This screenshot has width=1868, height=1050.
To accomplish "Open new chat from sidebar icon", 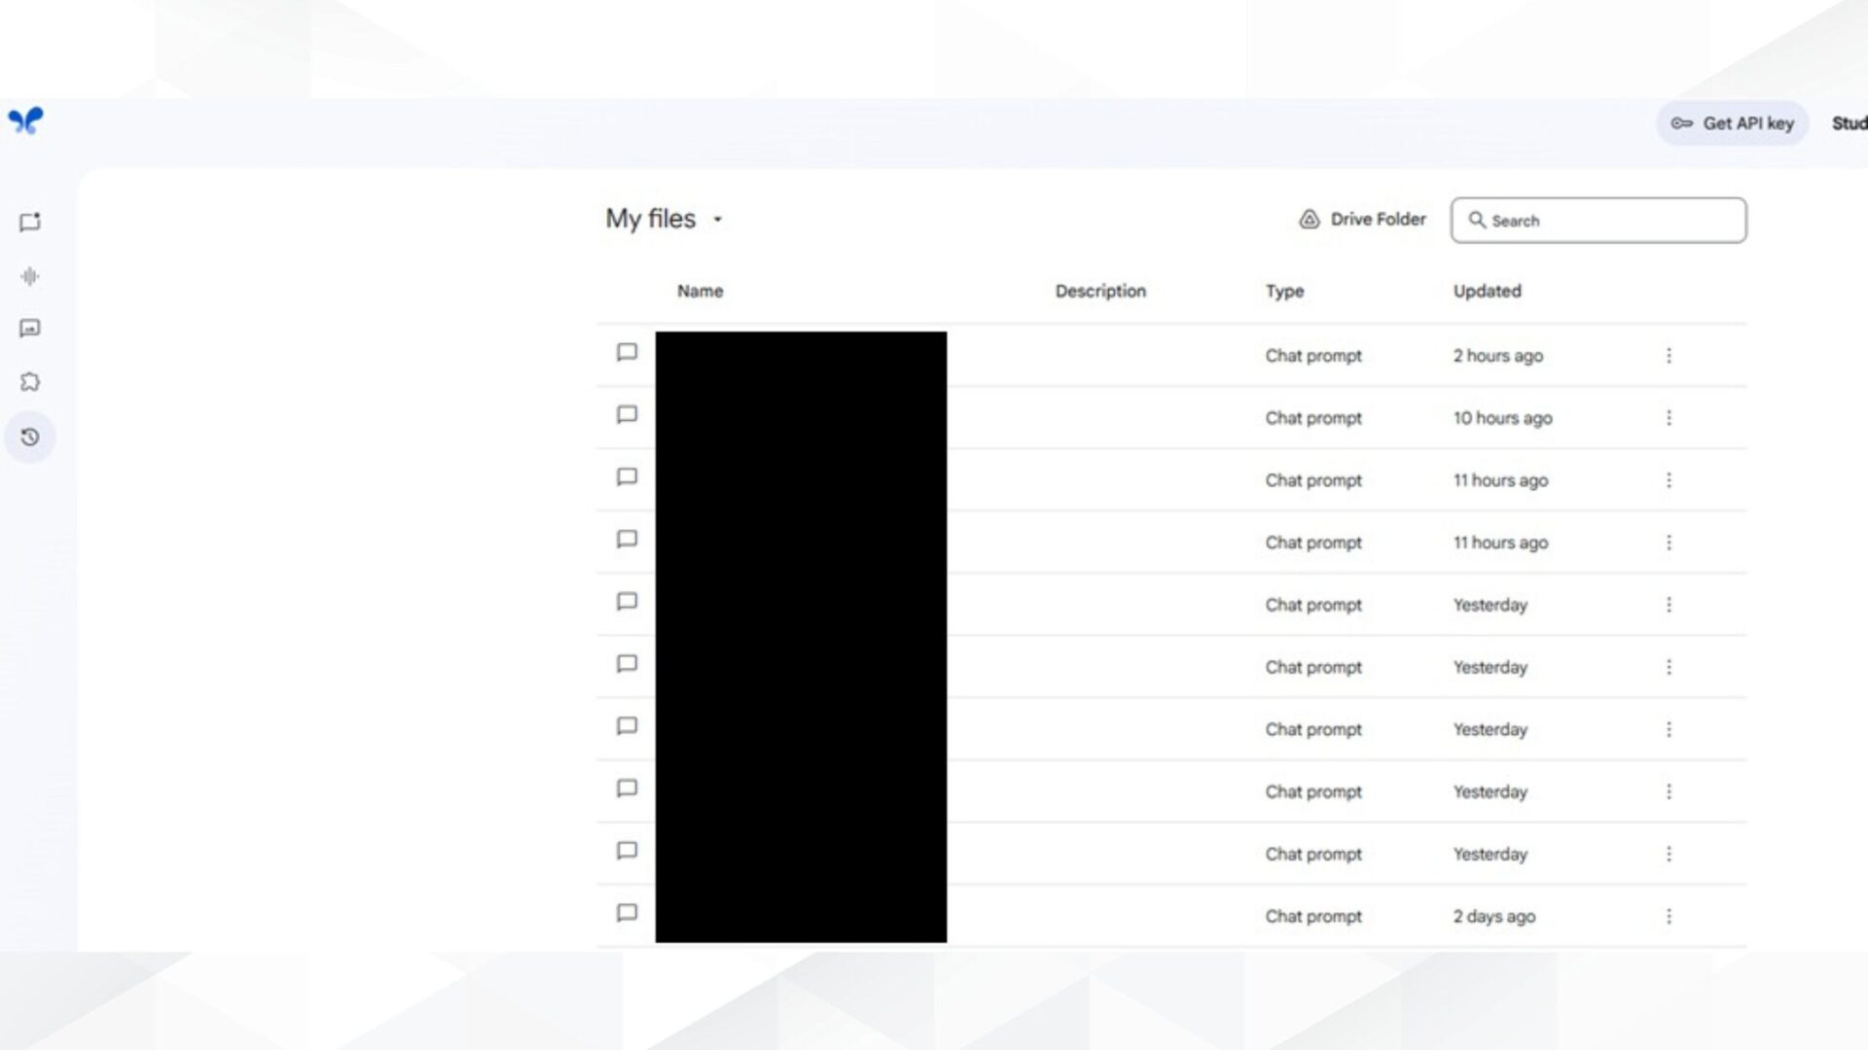I will coord(30,223).
